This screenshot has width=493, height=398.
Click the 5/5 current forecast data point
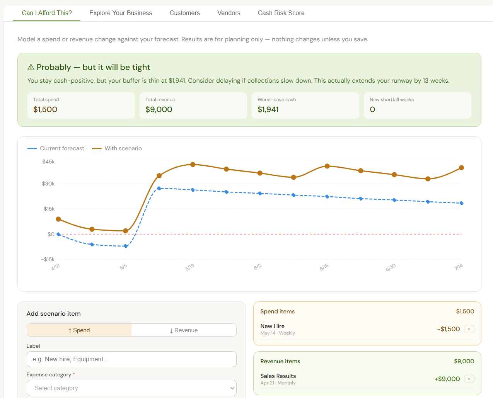click(x=126, y=246)
